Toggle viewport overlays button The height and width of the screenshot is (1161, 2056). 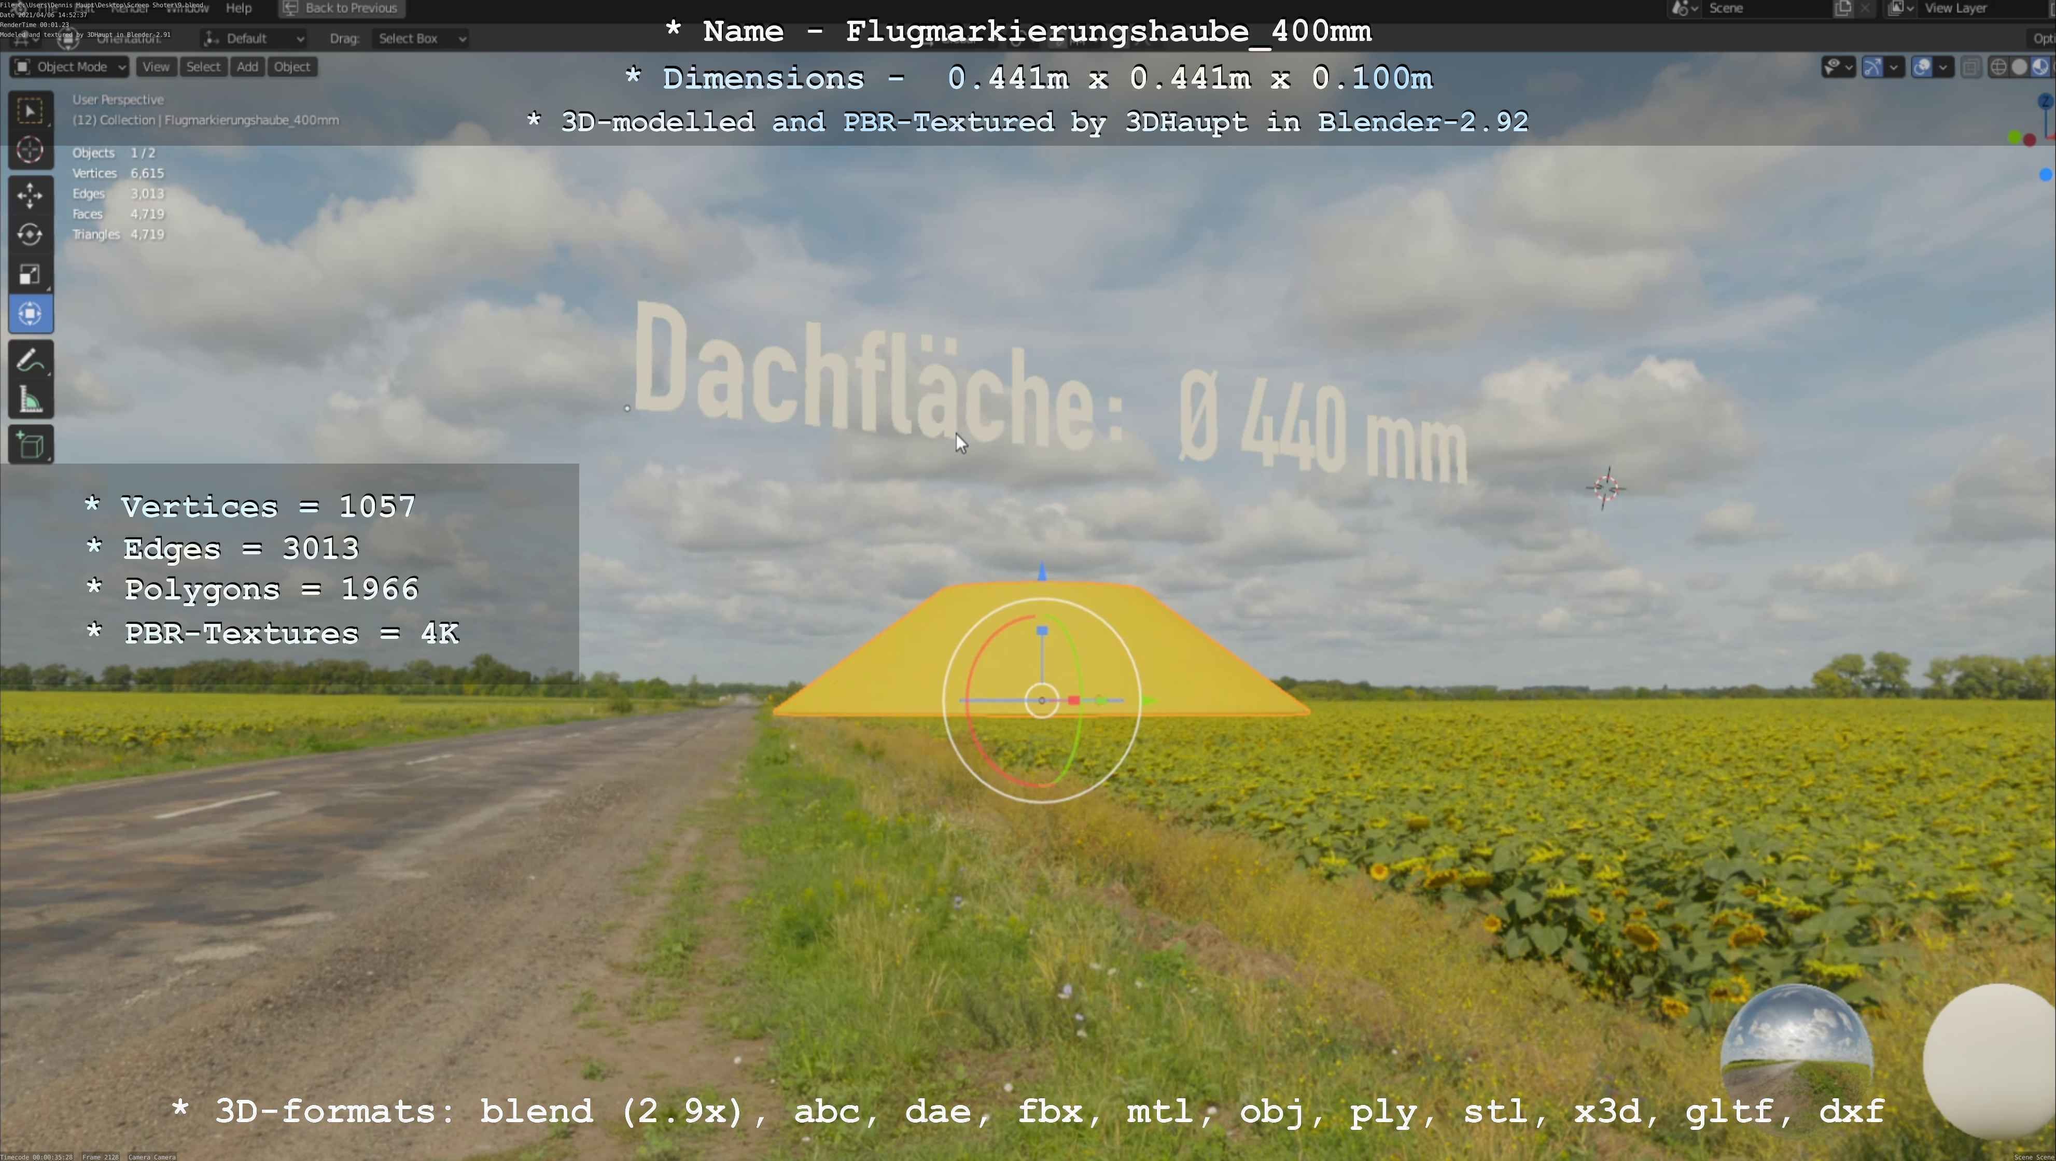coord(1922,67)
